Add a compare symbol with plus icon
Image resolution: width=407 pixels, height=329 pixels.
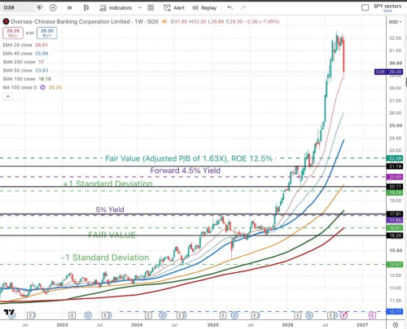tap(53, 8)
